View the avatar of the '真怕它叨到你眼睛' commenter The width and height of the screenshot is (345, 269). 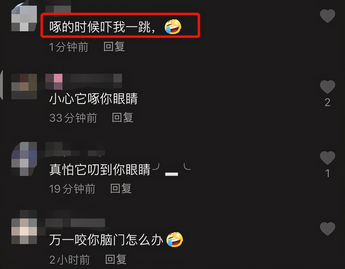(24, 159)
